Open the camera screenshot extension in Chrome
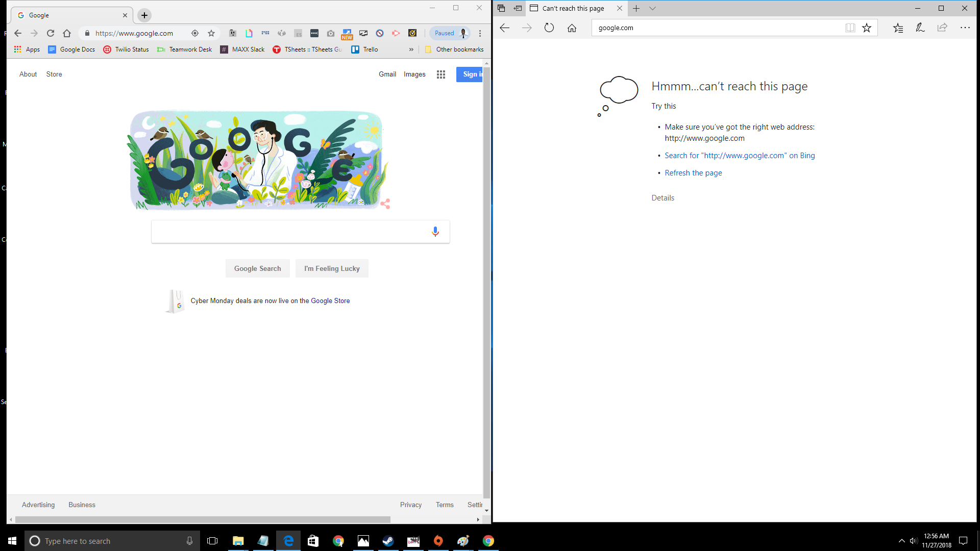Image resolution: width=980 pixels, height=551 pixels. click(x=331, y=33)
